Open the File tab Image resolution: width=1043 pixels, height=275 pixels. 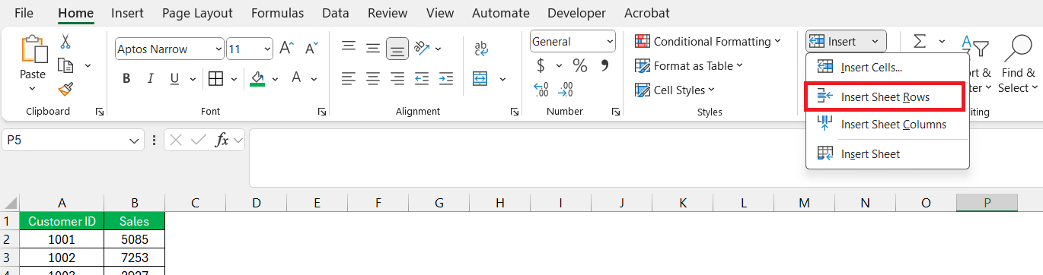click(24, 13)
